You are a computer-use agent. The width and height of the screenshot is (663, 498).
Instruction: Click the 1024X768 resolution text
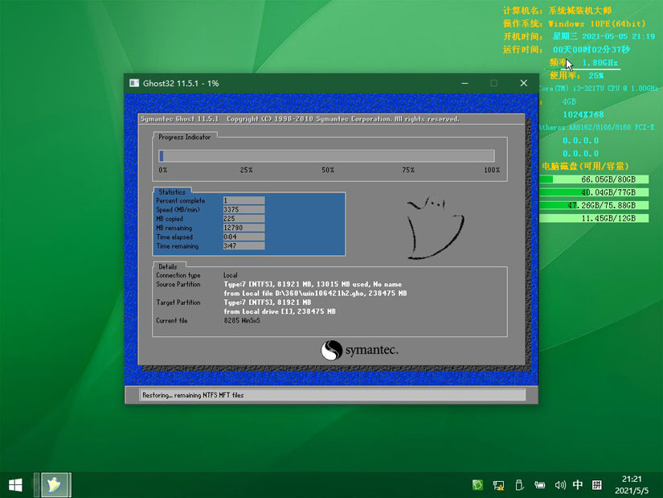click(x=583, y=115)
